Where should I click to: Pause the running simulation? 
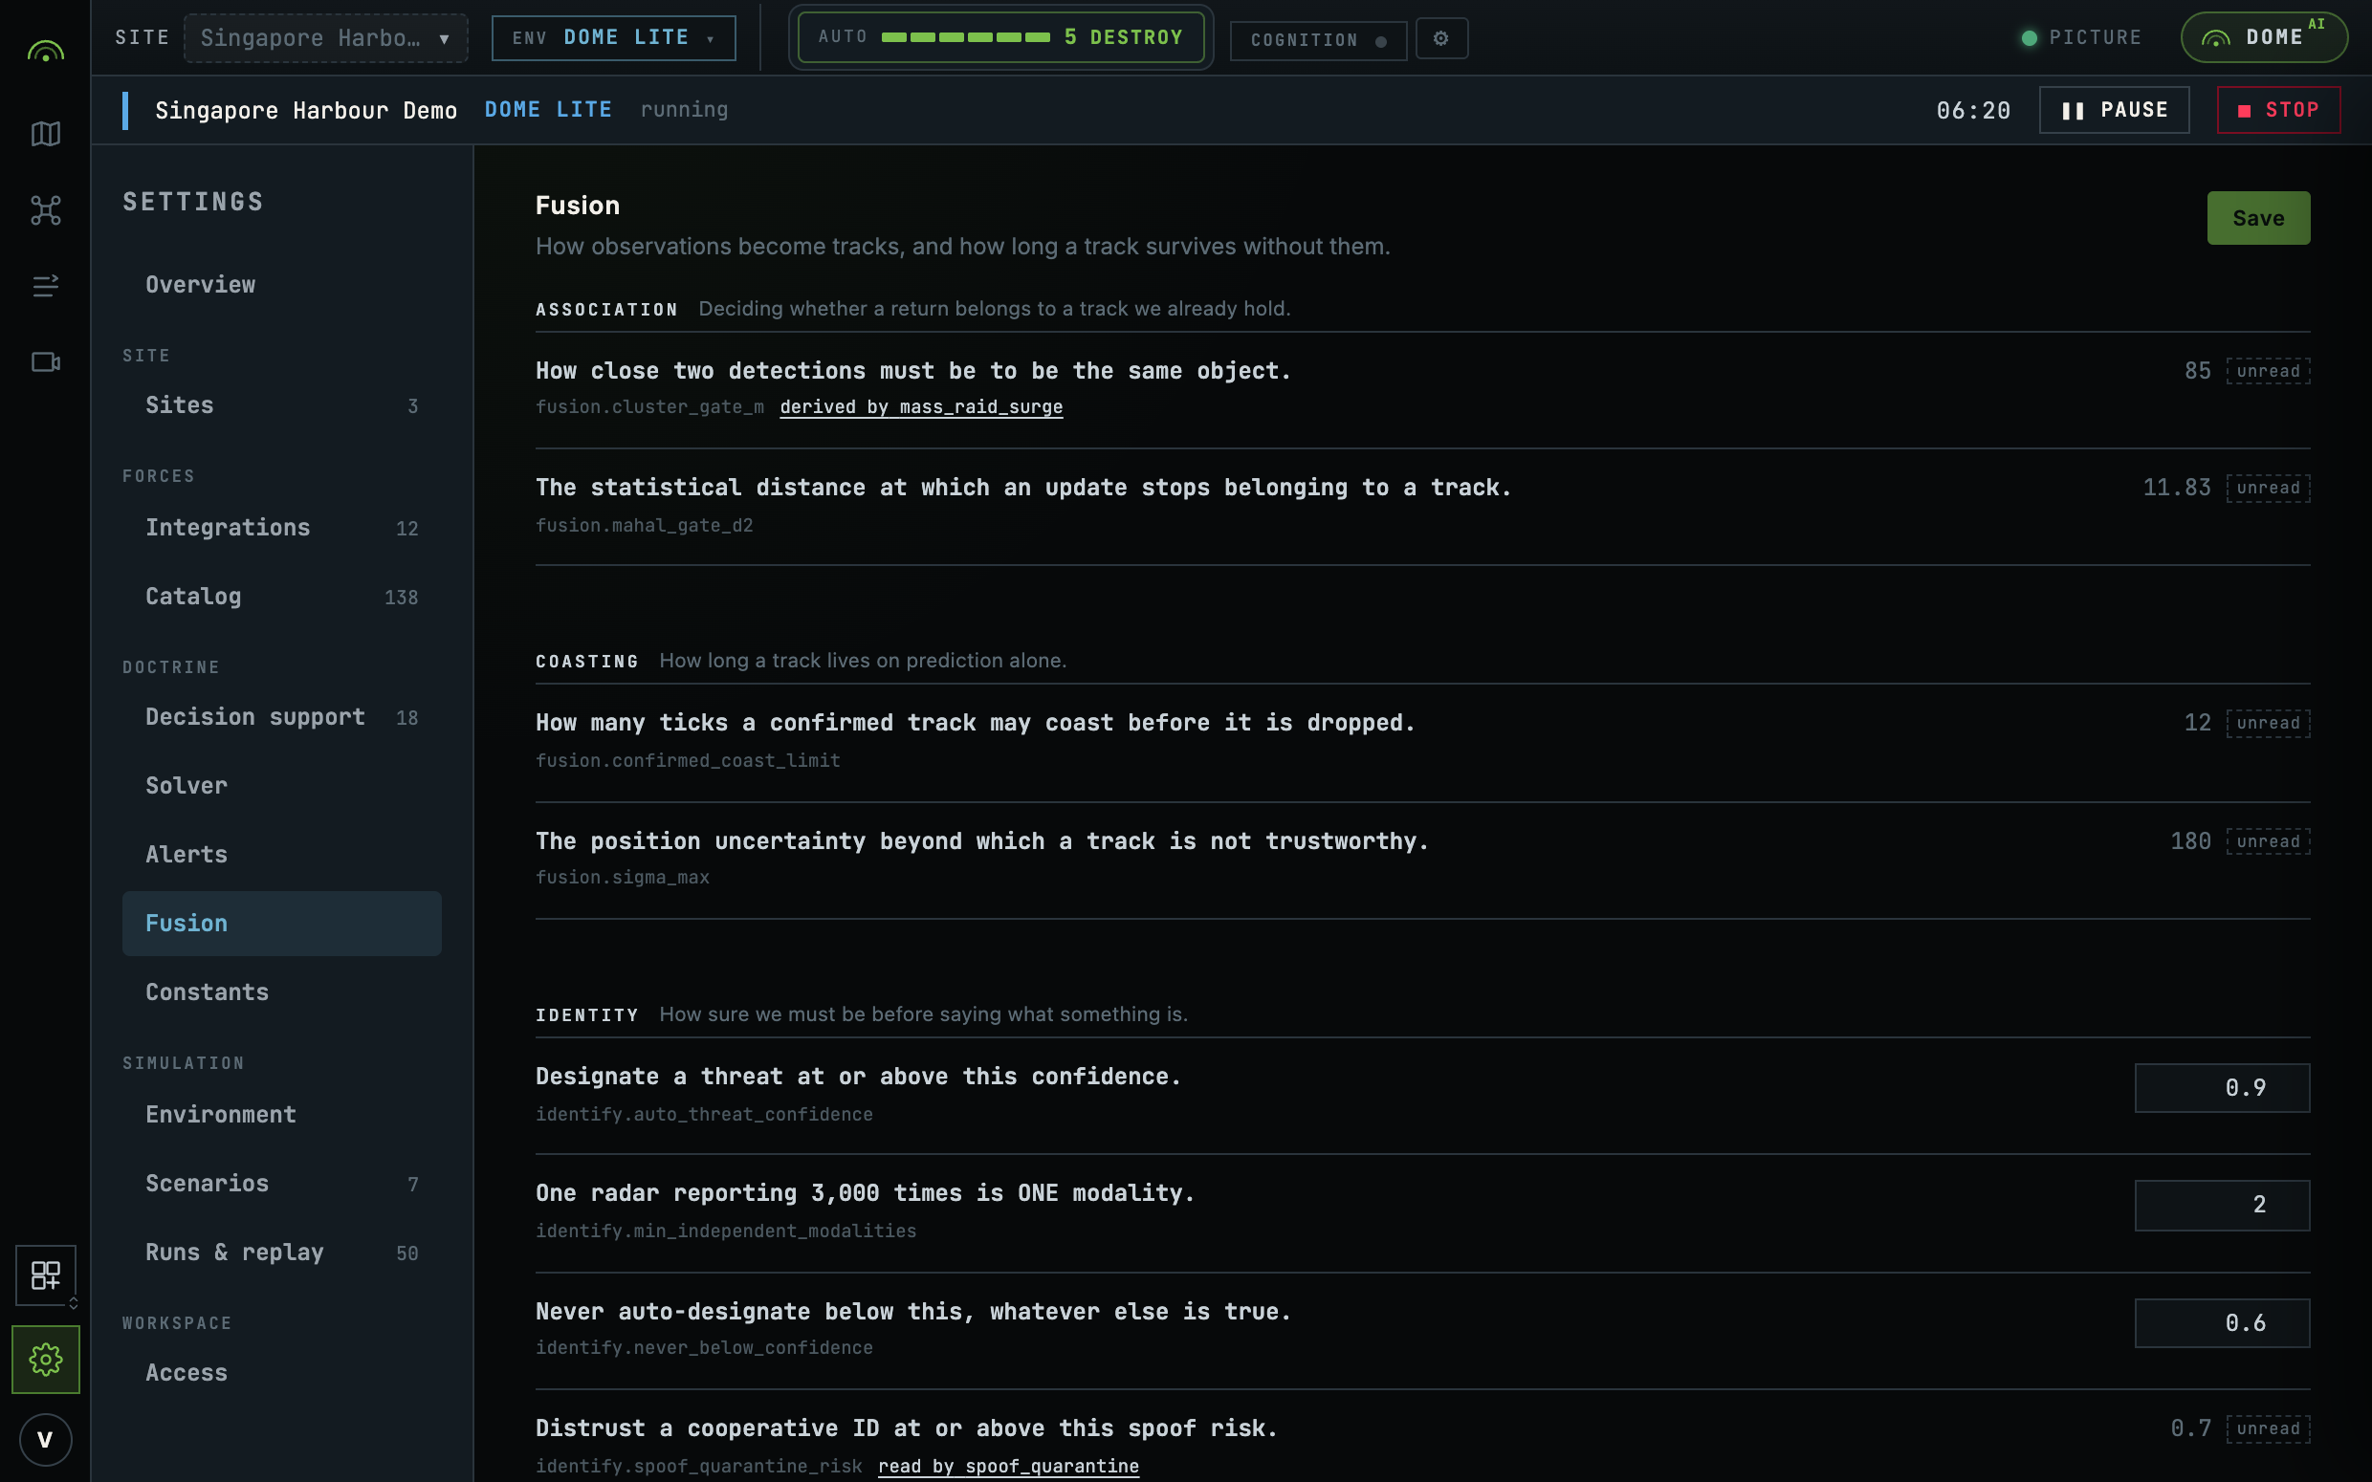pos(2114,110)
